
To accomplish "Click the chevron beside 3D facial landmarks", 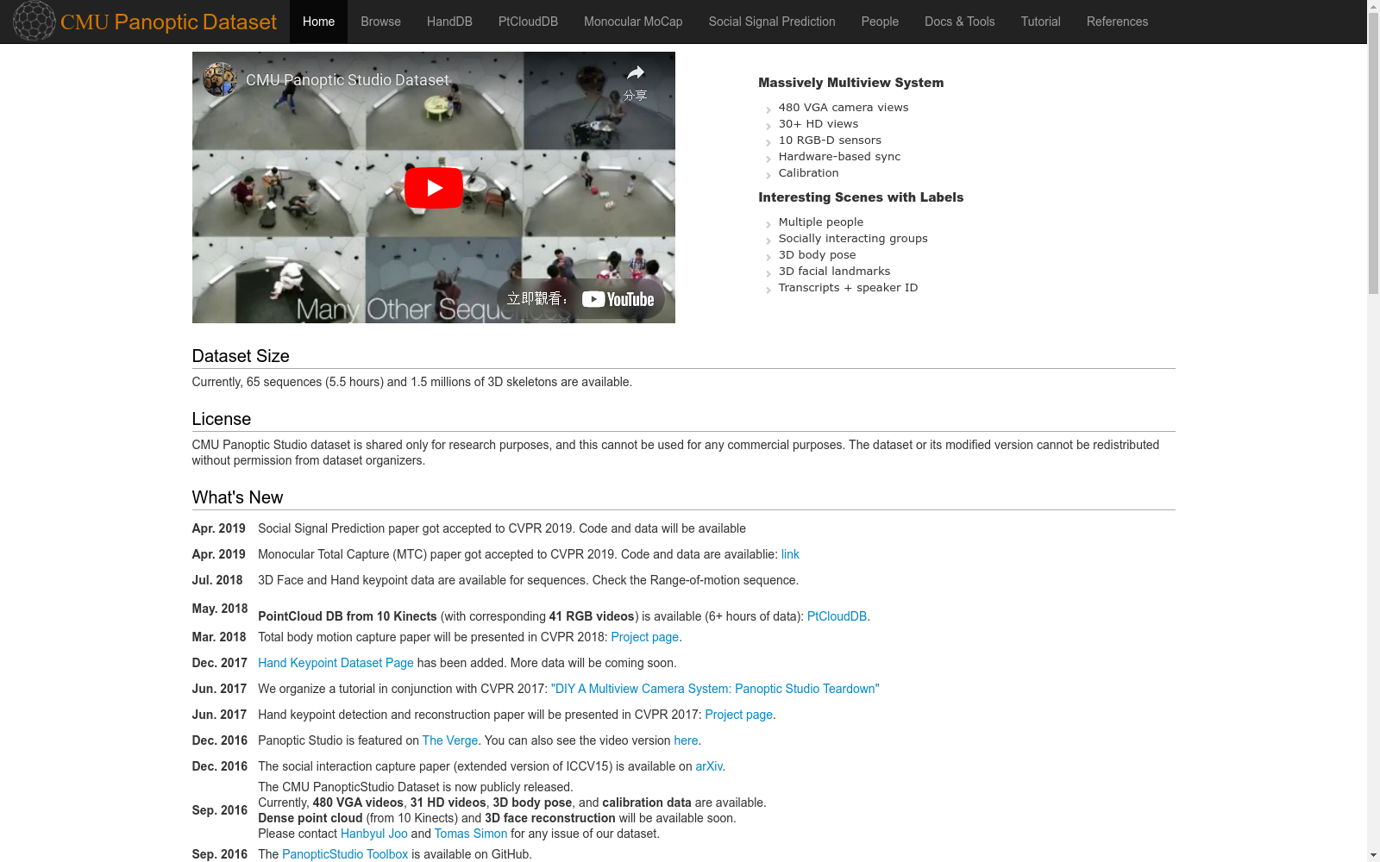I will tap(768, 273).
